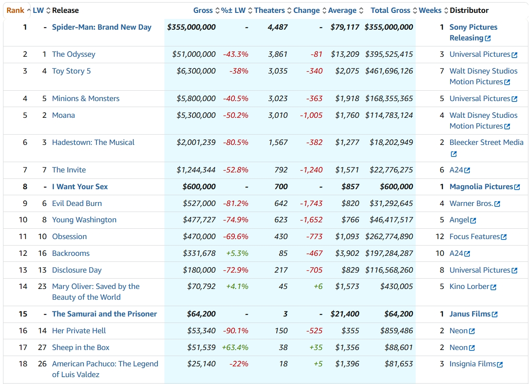Click the $2,001,239 gross value
Viewport: 531px width, 384px height.
tap(196, 142)
